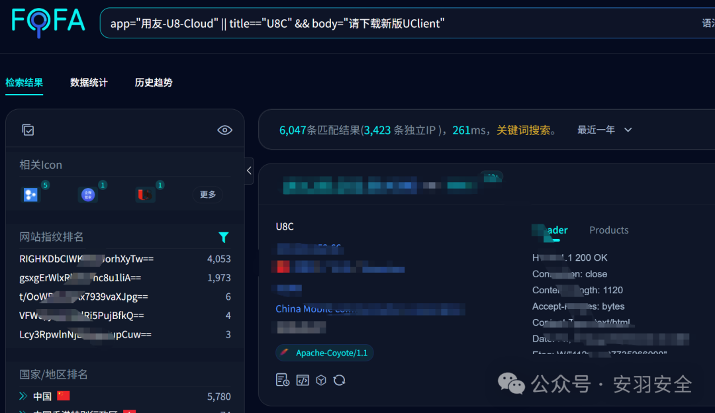This screenshot has width=715, height=413.
Task: Select fingerprint row starting Lcy3RpwlN
Action: click(125, 335)
